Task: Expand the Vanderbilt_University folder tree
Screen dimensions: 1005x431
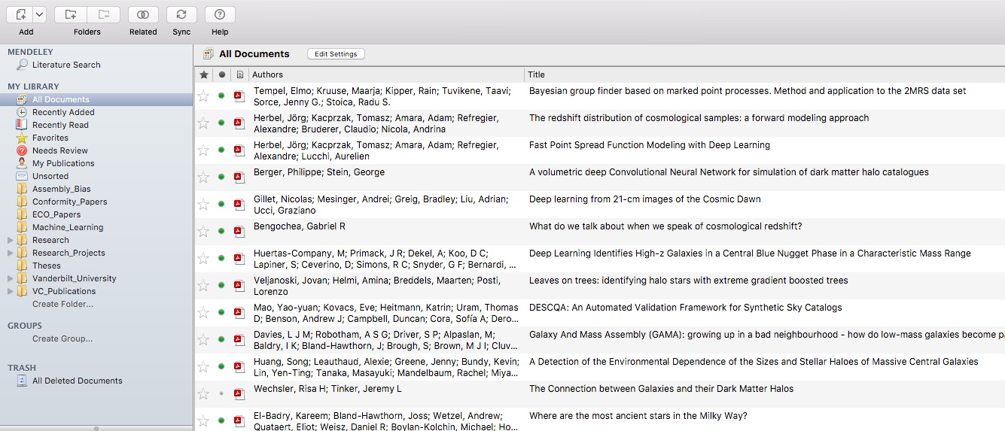Action: click(x=10, y=279)
